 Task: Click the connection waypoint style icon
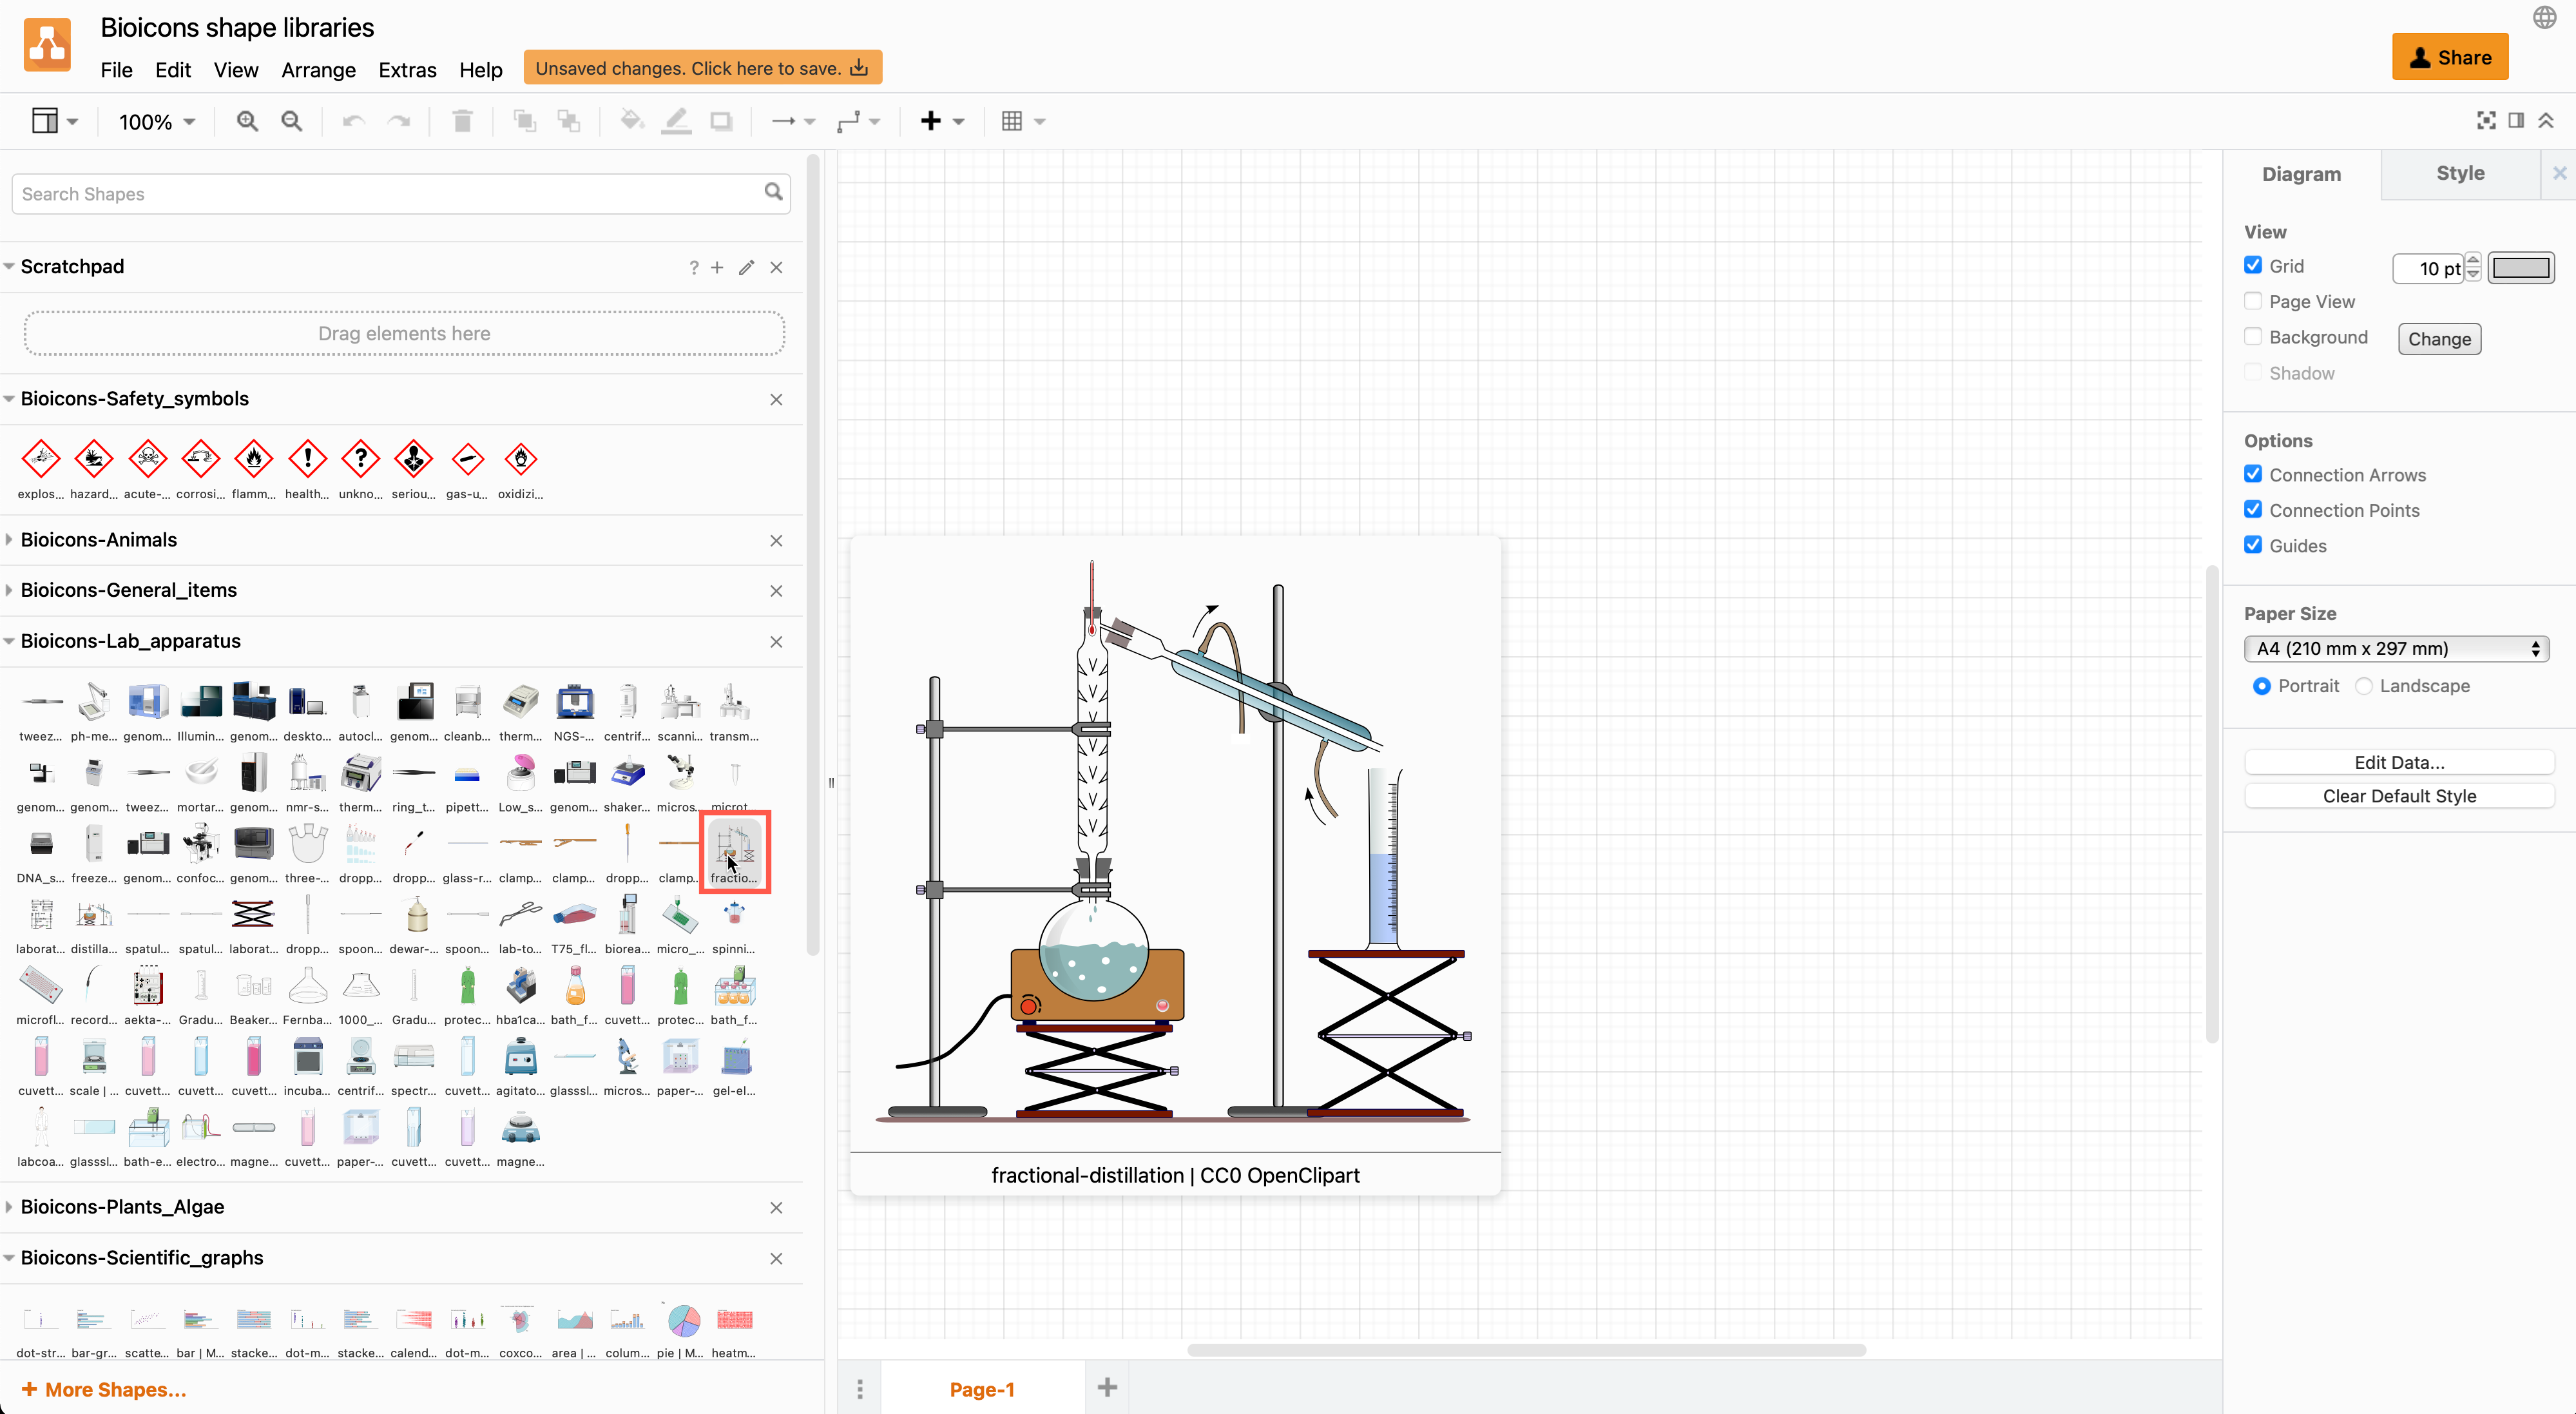[851, 120]
